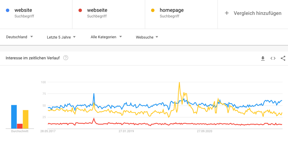Viewport: 288px width, 144px height.
Task: Edit the webseite search term
Action: coord(97,10)
